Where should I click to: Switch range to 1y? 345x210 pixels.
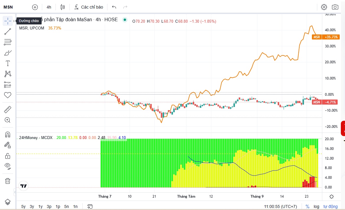pyautogui.click(x=40, y=206)
